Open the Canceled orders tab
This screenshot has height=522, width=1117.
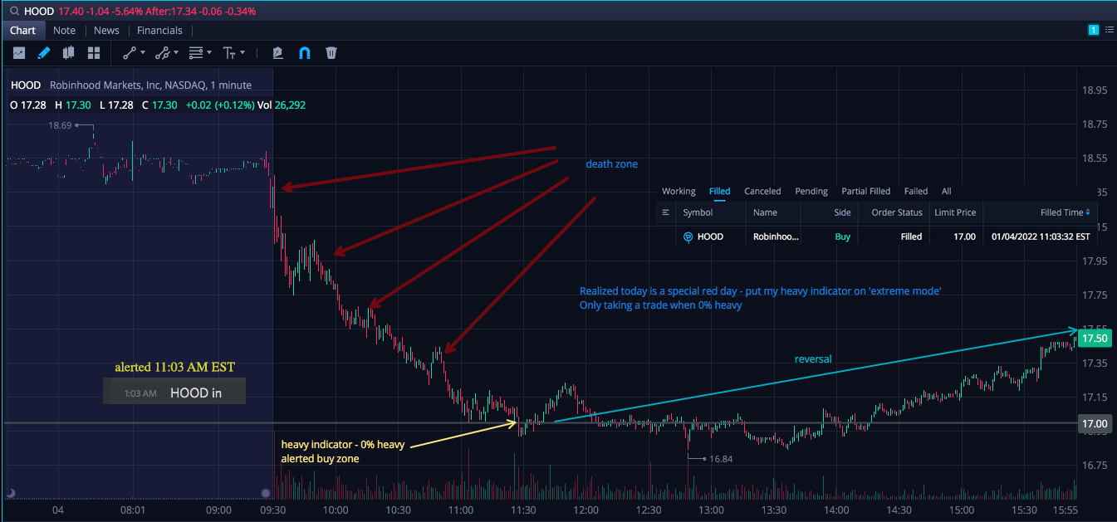(763, 191)
